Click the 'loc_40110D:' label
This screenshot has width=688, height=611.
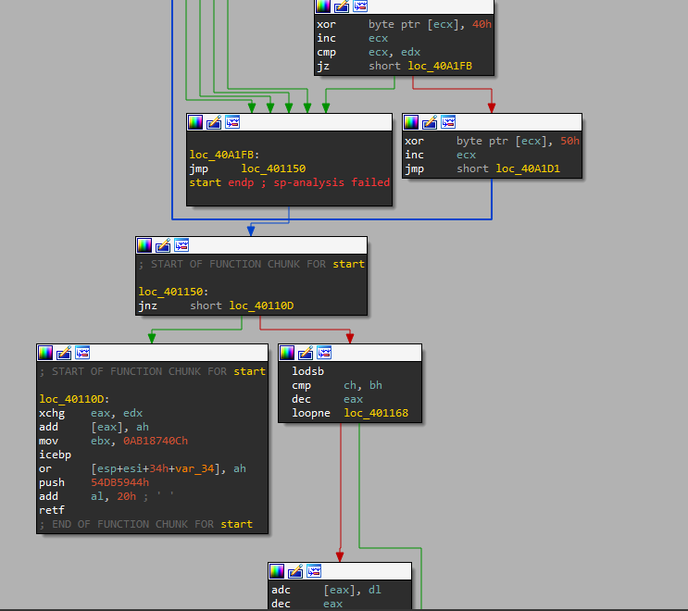(x=74, y=399)
